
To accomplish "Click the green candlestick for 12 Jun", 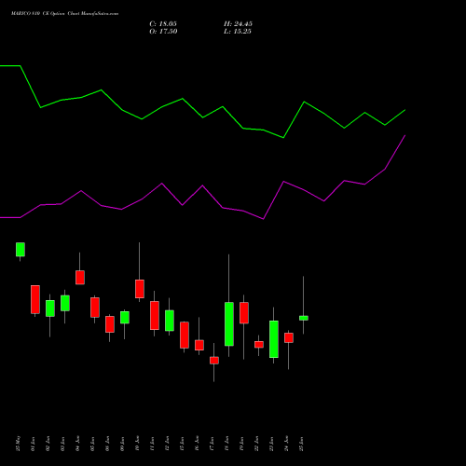I will [170, 321].
